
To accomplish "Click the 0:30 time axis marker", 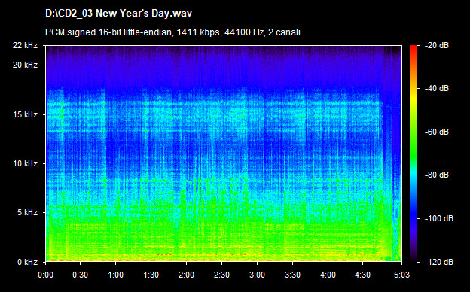I will pos(81,275).
